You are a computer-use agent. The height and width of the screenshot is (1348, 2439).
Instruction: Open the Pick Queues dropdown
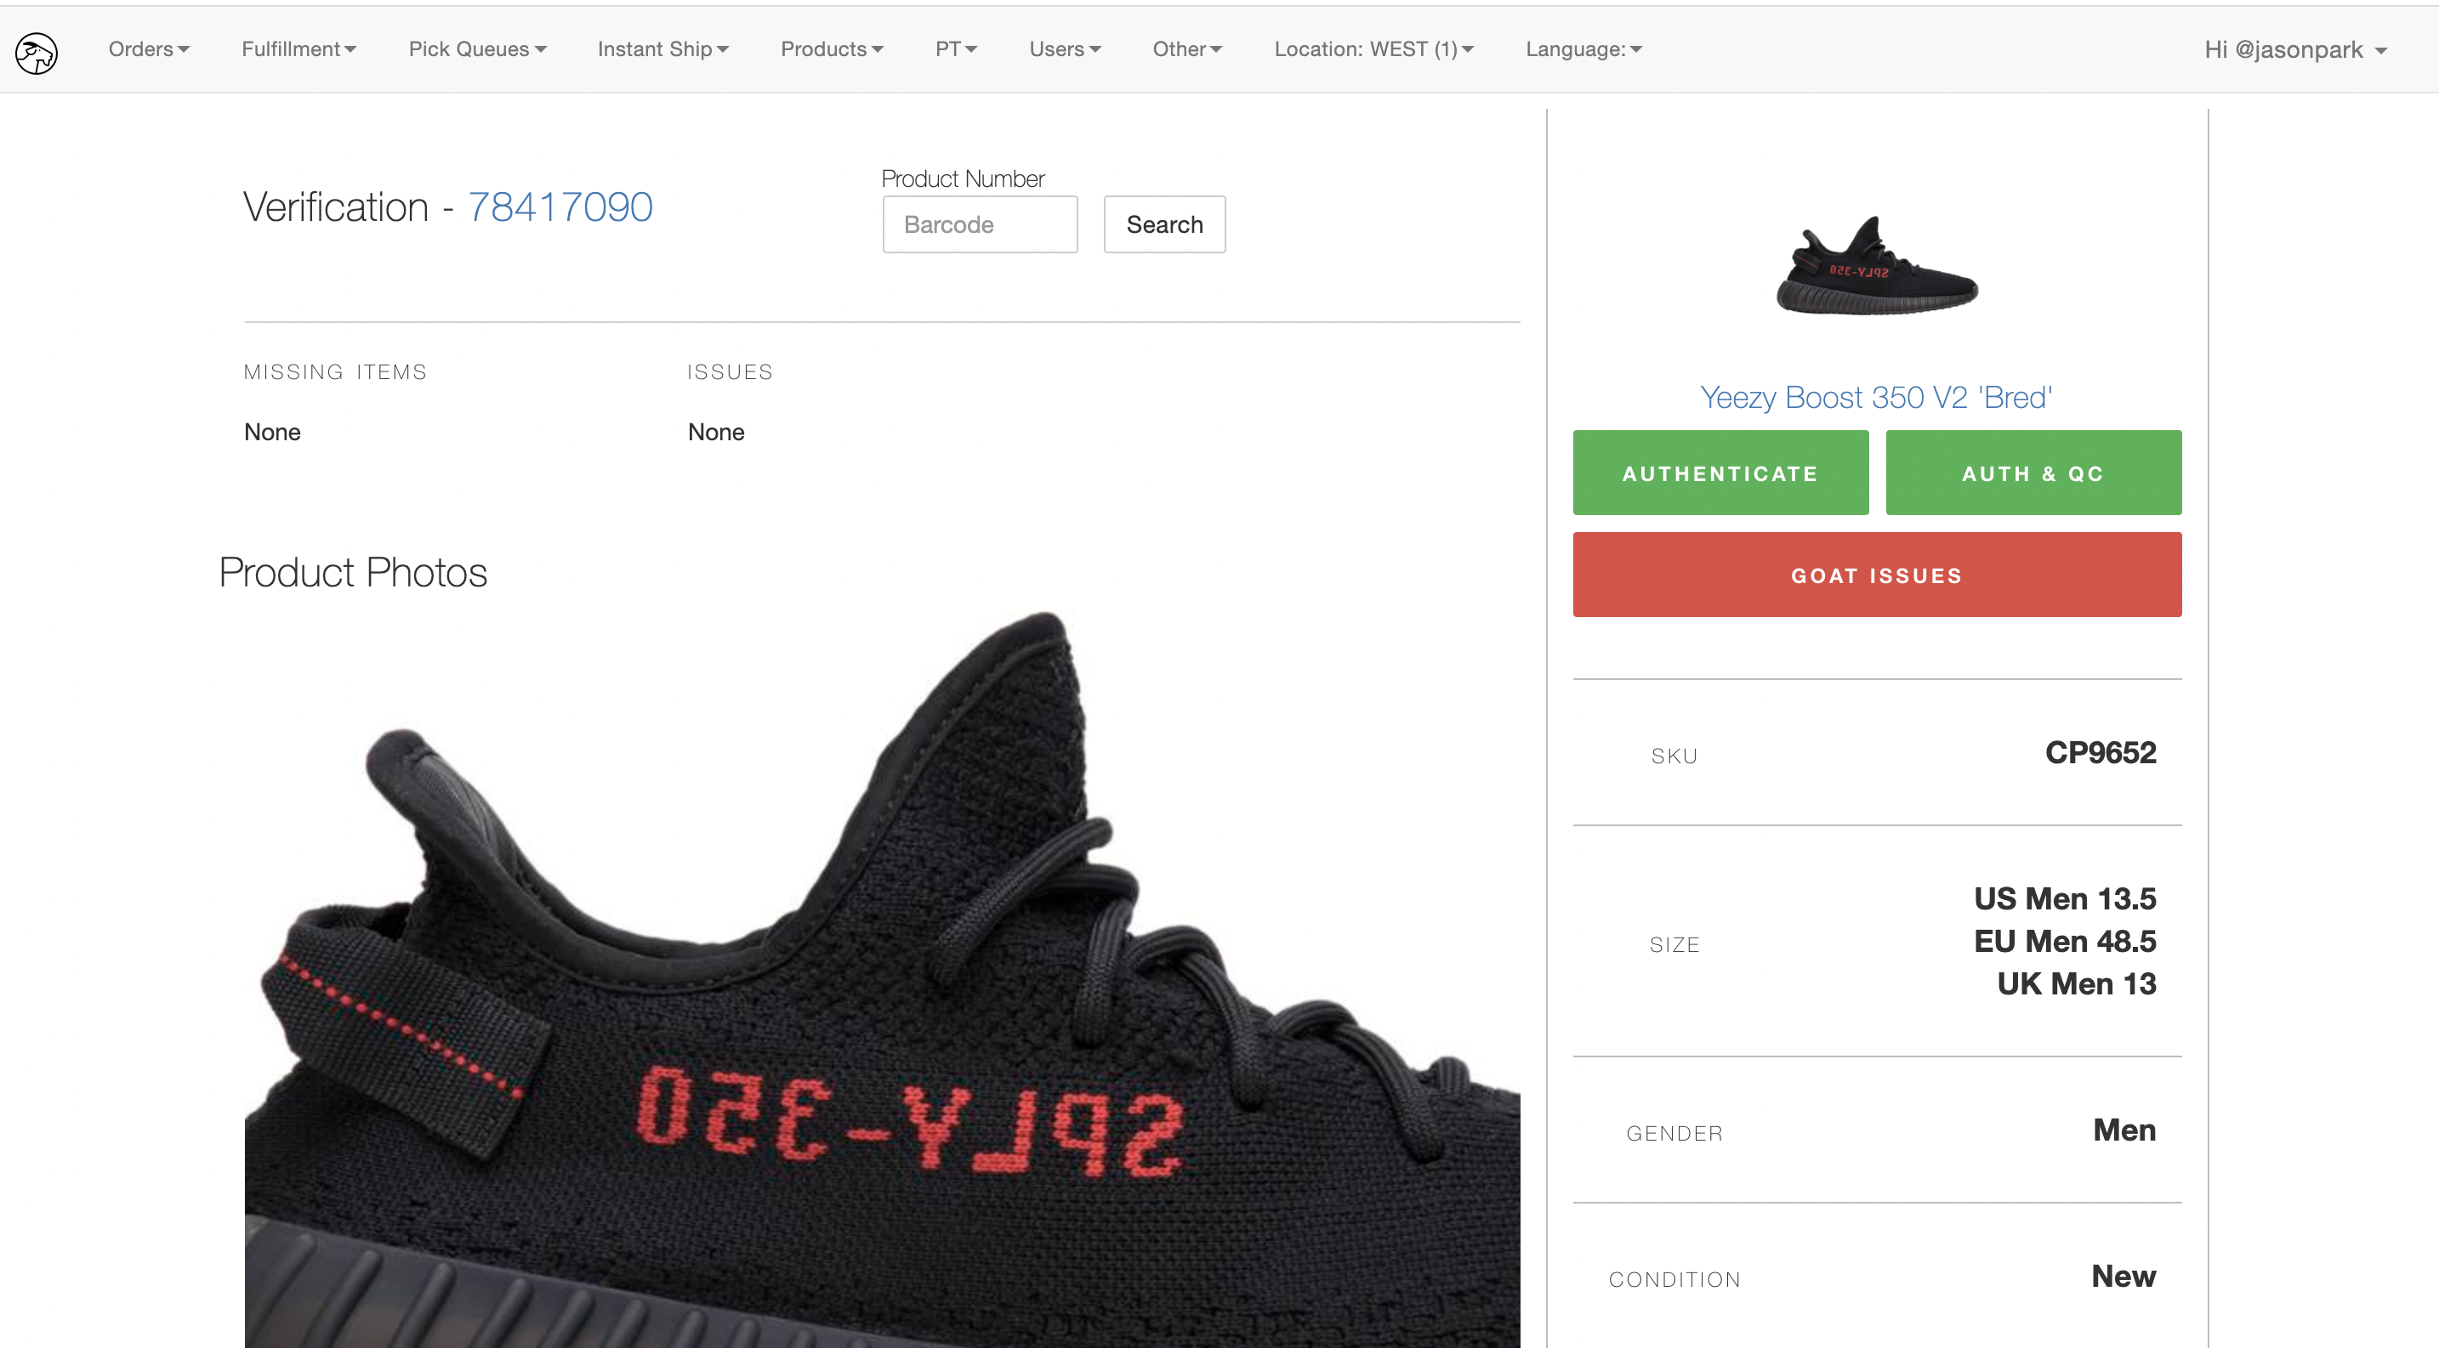[x=477, y=49]
